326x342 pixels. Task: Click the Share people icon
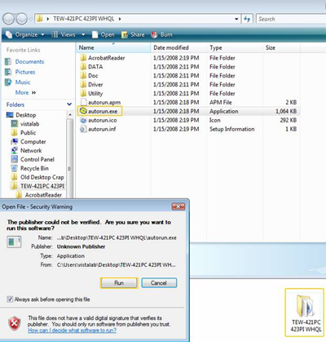point(125,35)
